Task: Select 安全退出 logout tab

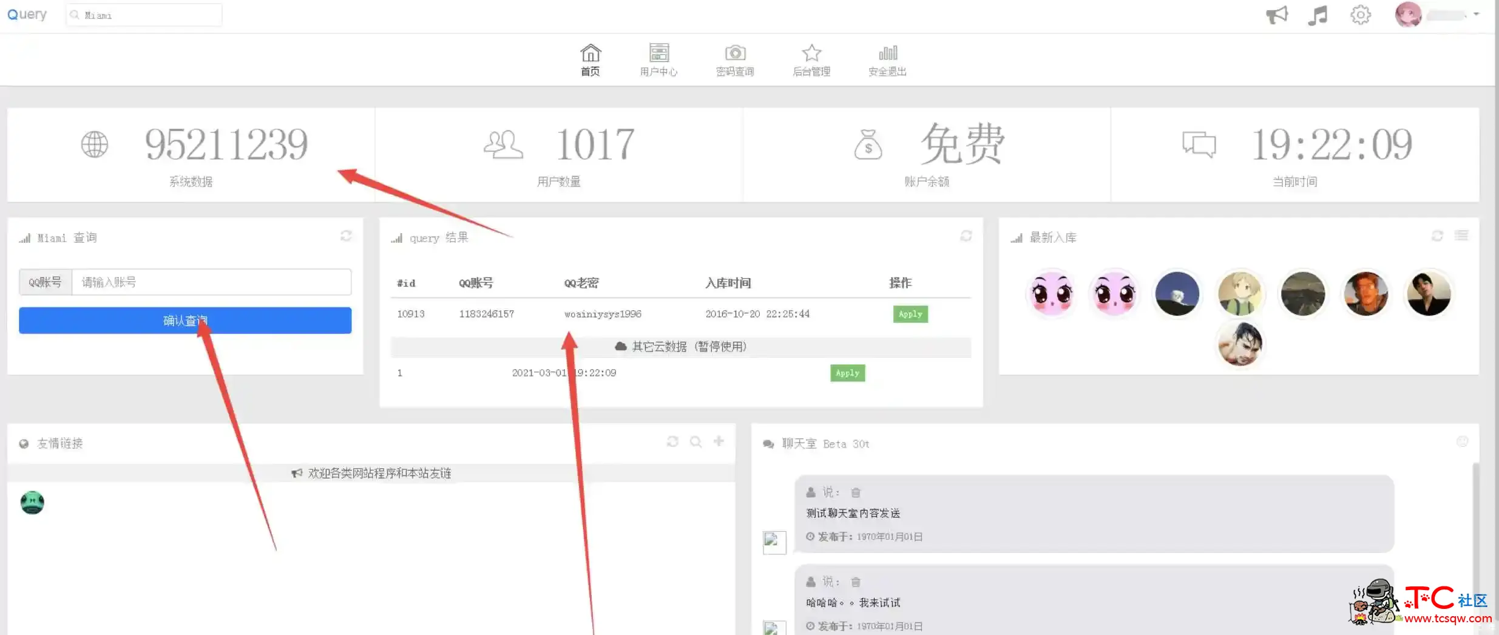Action: pyautogui.click(x=887, y=60)
